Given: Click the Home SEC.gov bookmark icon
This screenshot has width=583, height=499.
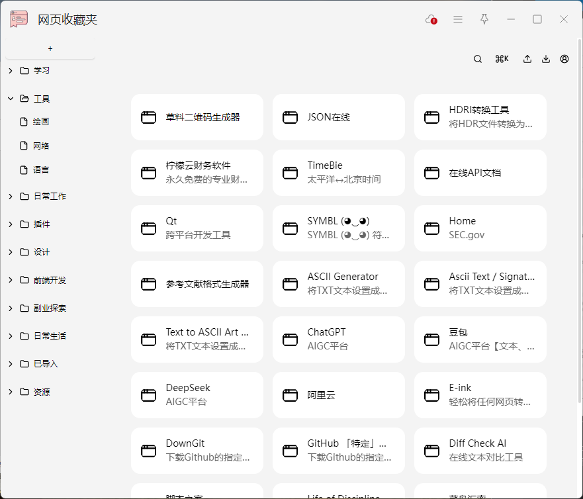Looking at the screenshot, I should point(431,228).
